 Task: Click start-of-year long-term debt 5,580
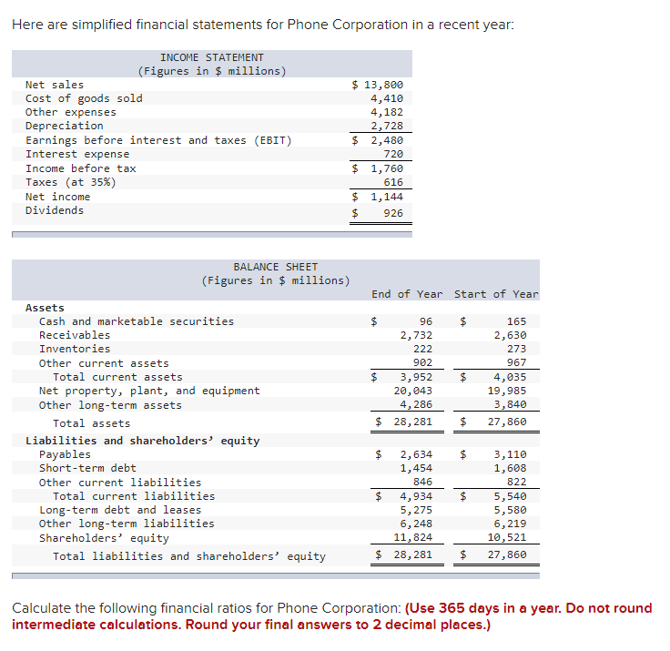coord(510,510)
